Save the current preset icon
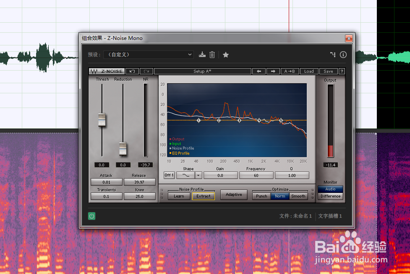The height and width of the screenshot is (274, 410). click(202, 55)
